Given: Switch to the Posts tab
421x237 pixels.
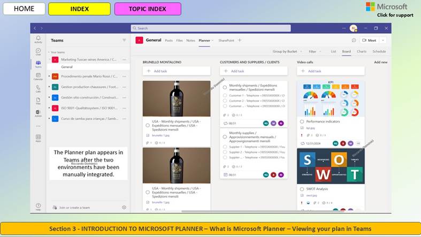Looking at the screenshot, I should (x=169, y=41).
